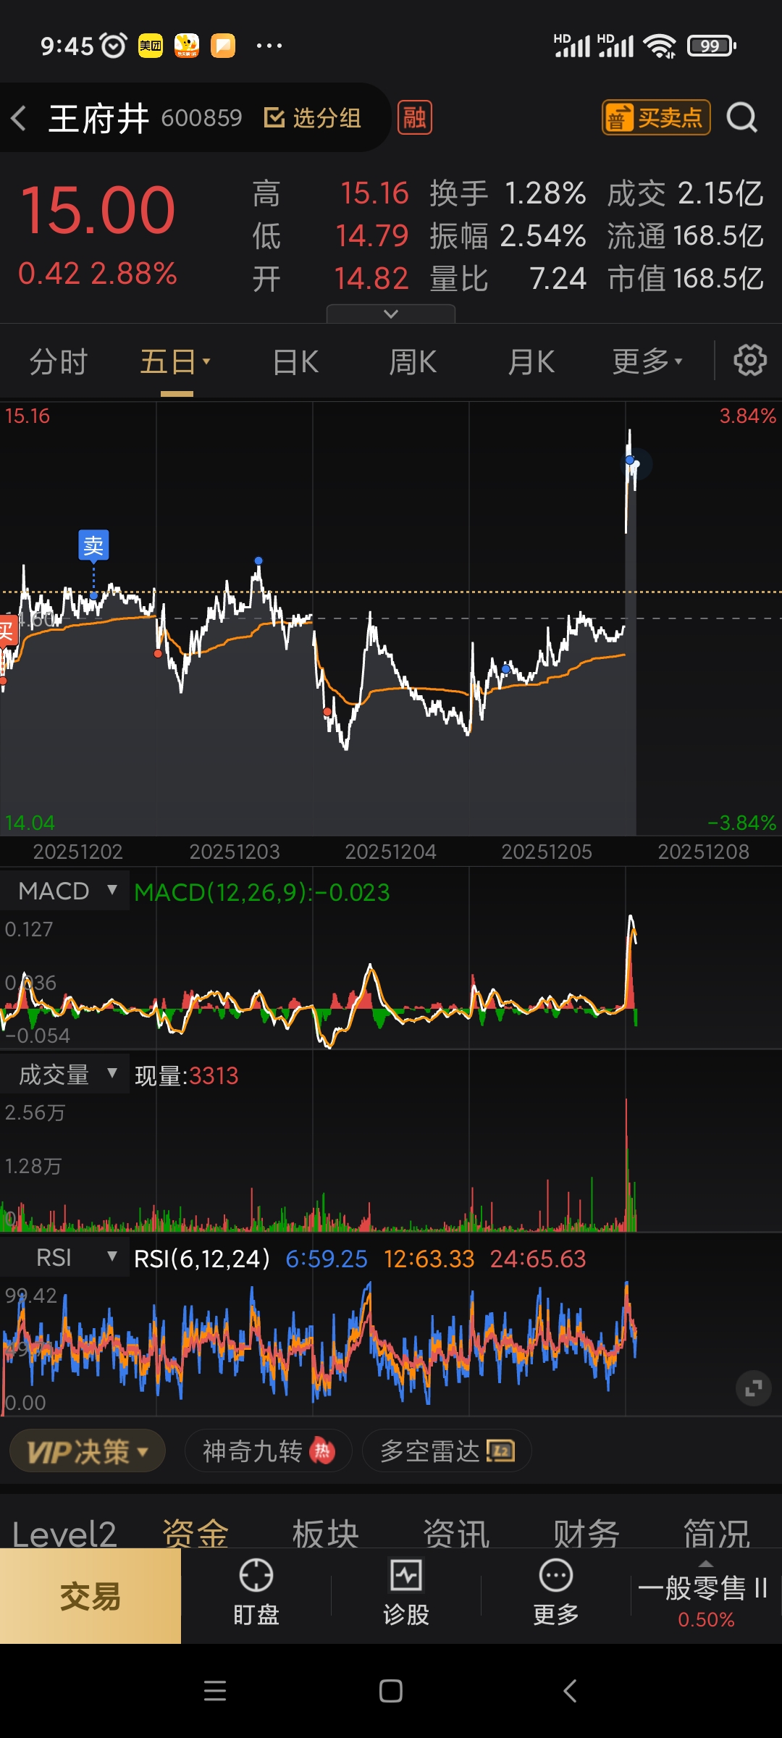The width and height of the screenshot is (782, 1738).
Task: Switch to the 日K chart tab
Action: [295, 361]
